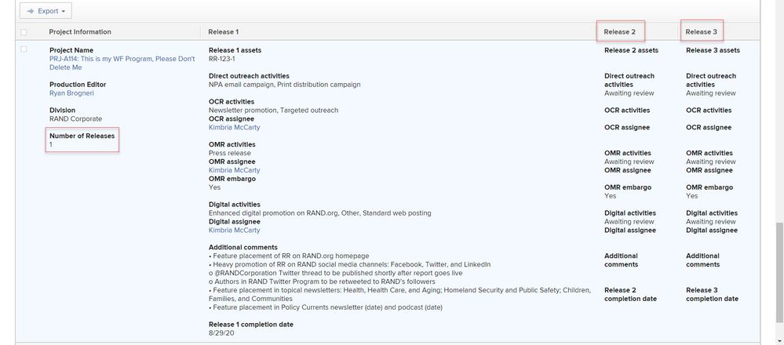Select the RR-123-1 asset text
Viewport: 784px width, 345px height.
pos(222,59)
